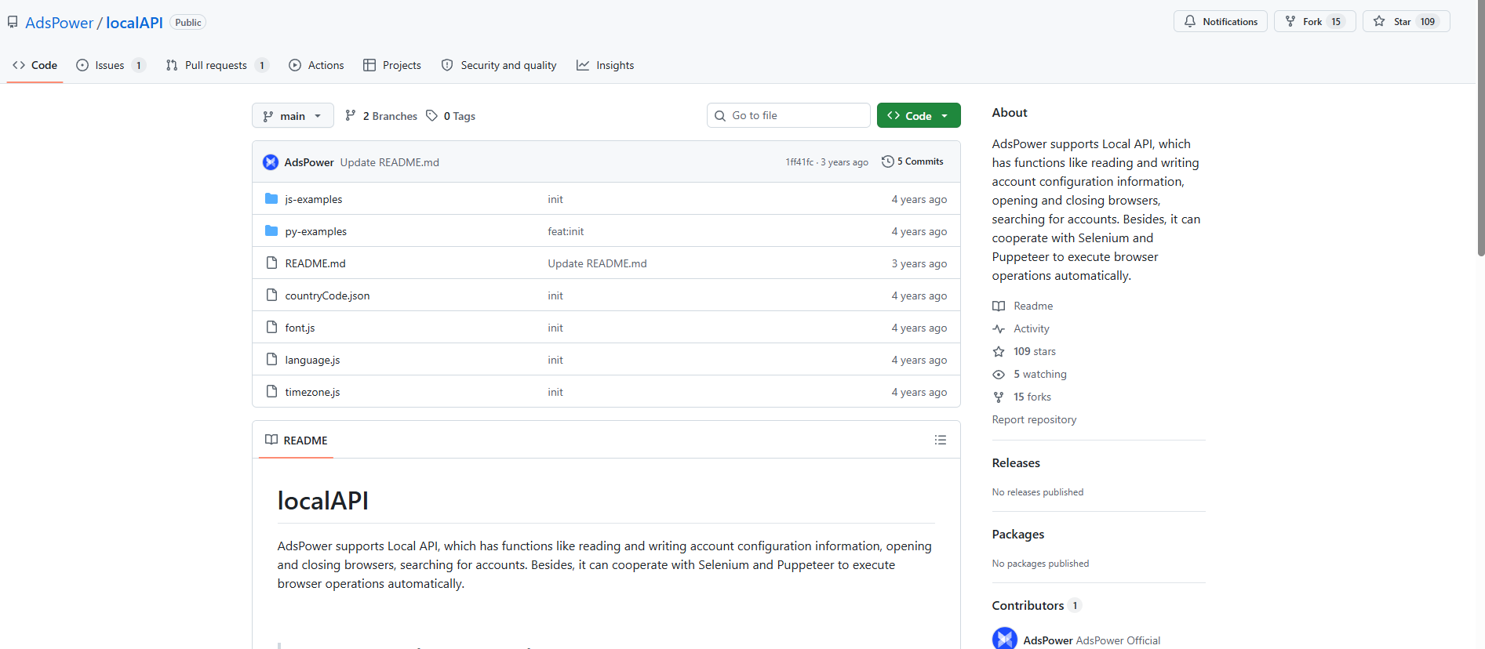Click the Star icon button

(x=1379, y=22)
